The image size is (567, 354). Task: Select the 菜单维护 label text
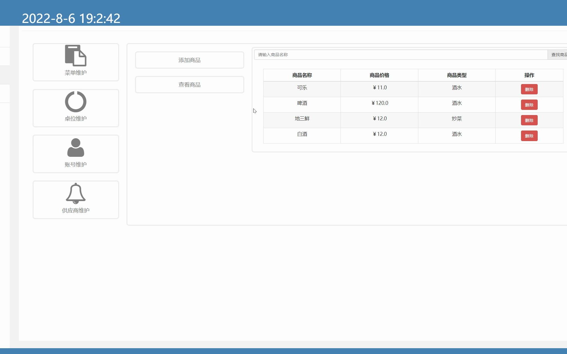(76, 73)
